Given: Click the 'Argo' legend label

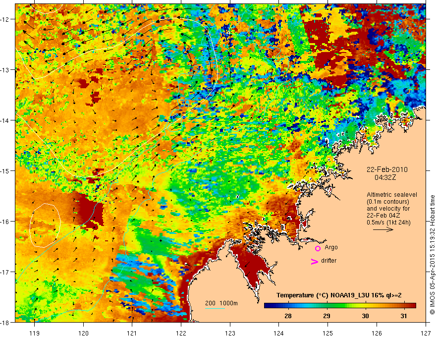Looking at the screenshot, I should click(331, 247).
